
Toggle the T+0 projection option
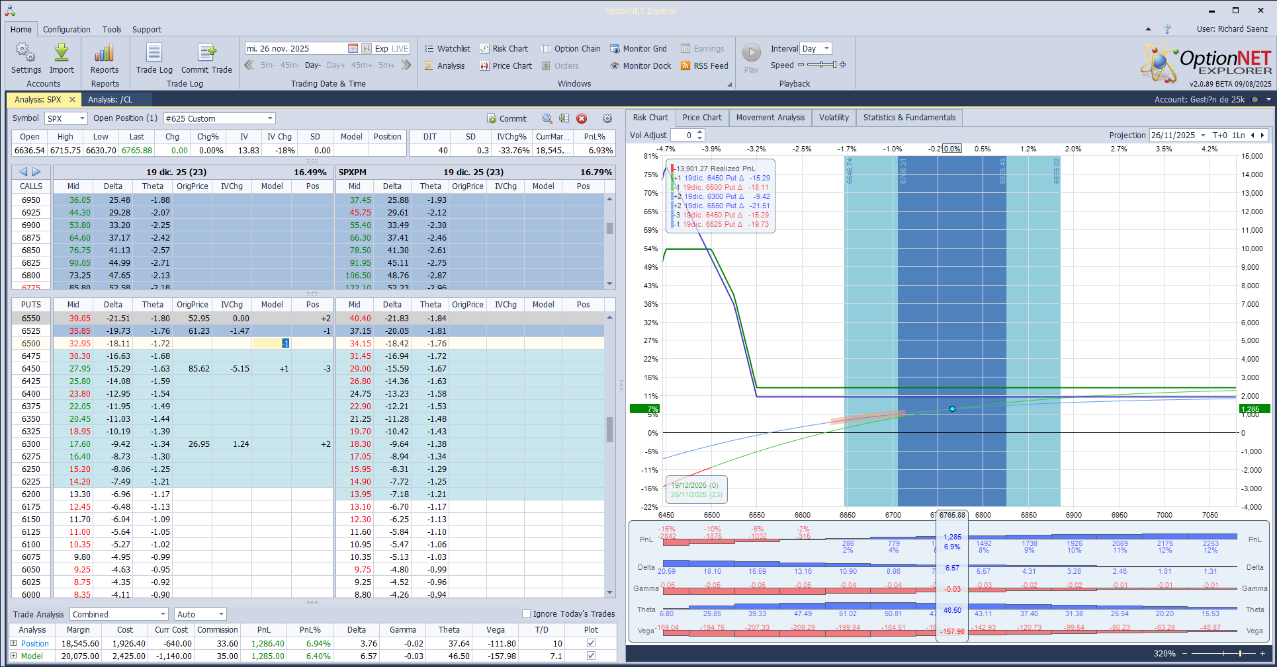pyautogui.click(x=1219, y=135)
